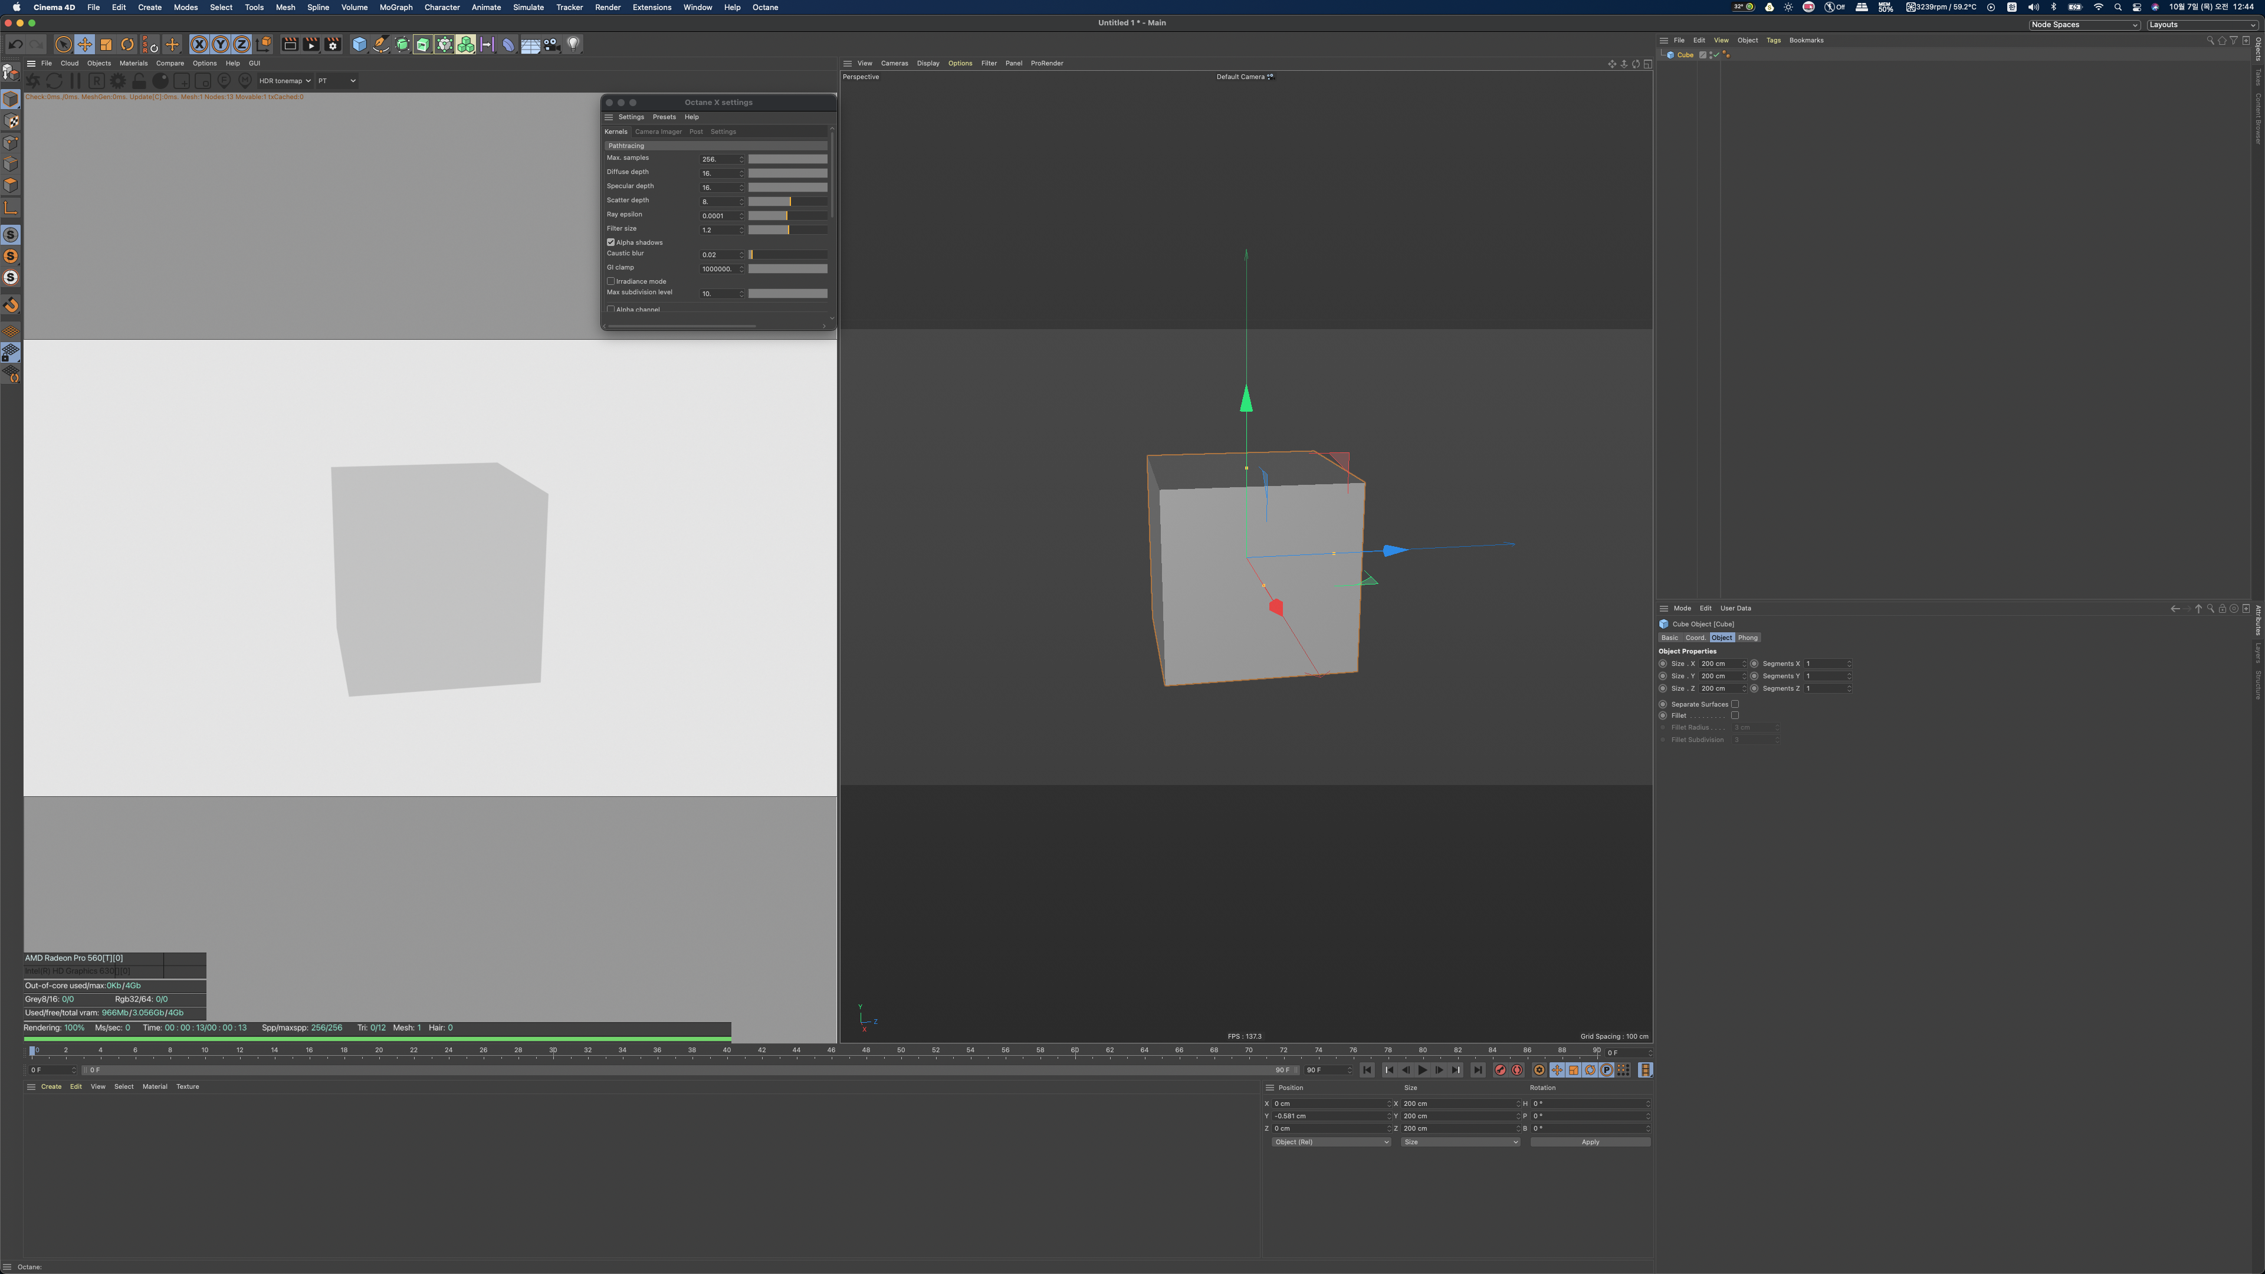Toggle Octane lock resolution padlock

[139, 81]
